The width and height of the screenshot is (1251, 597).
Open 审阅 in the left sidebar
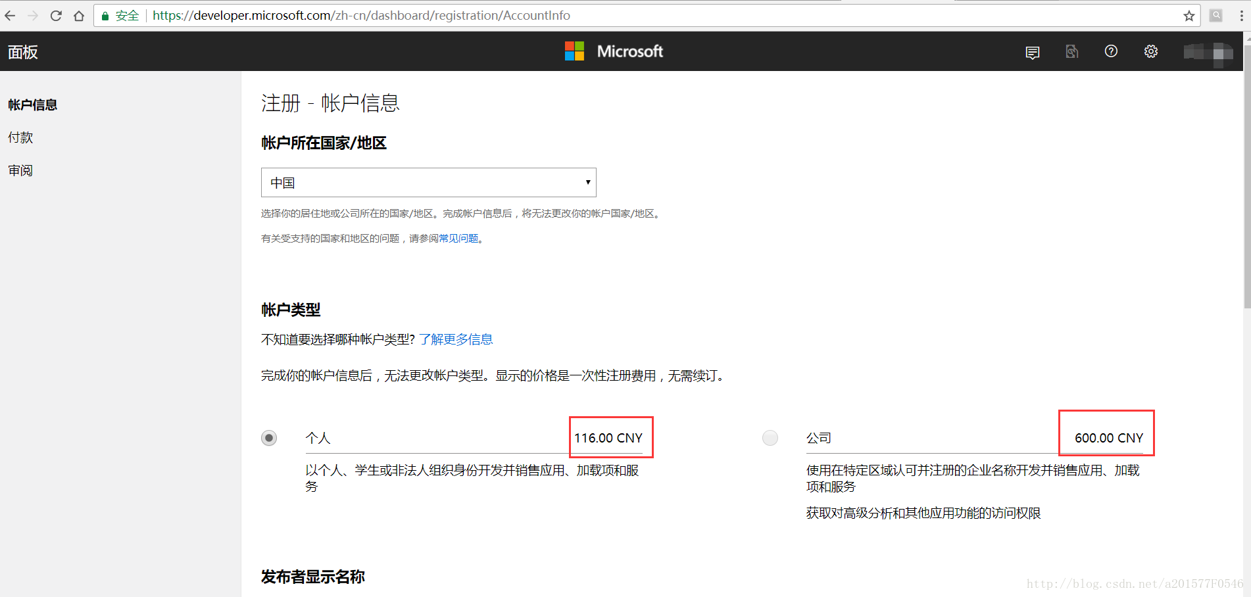(20, 170)
